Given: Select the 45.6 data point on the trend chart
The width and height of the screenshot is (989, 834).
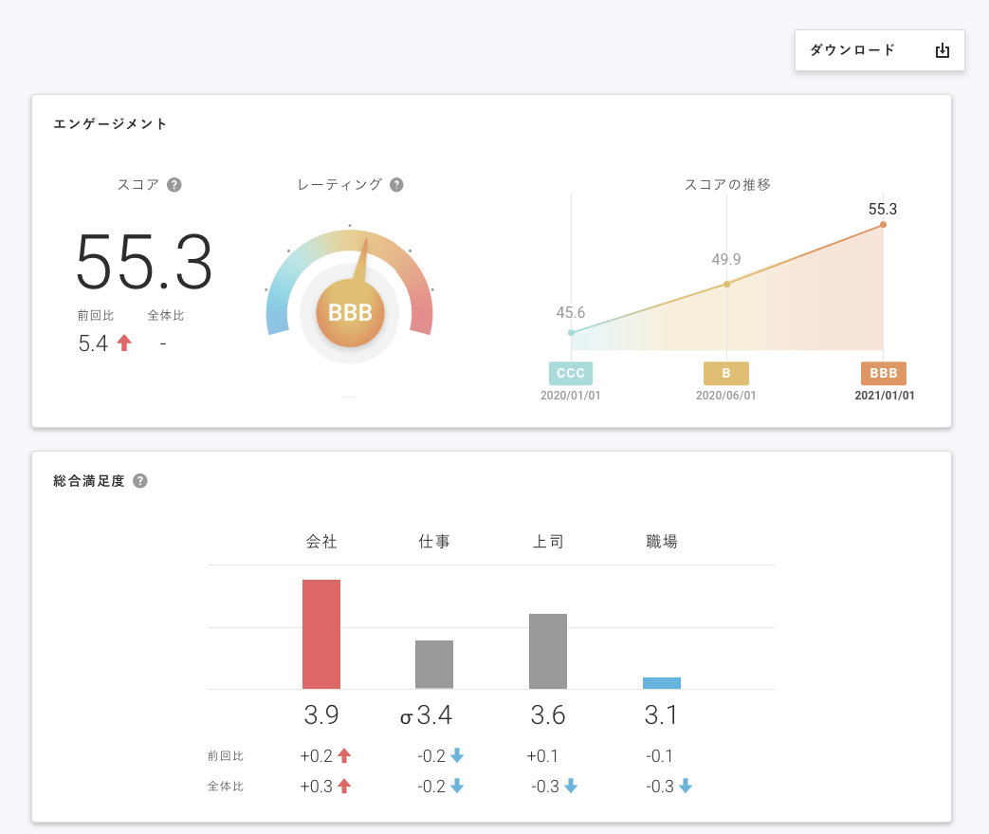Looking at the screenshot, I should pyautogui.click(x=571, y=332).
